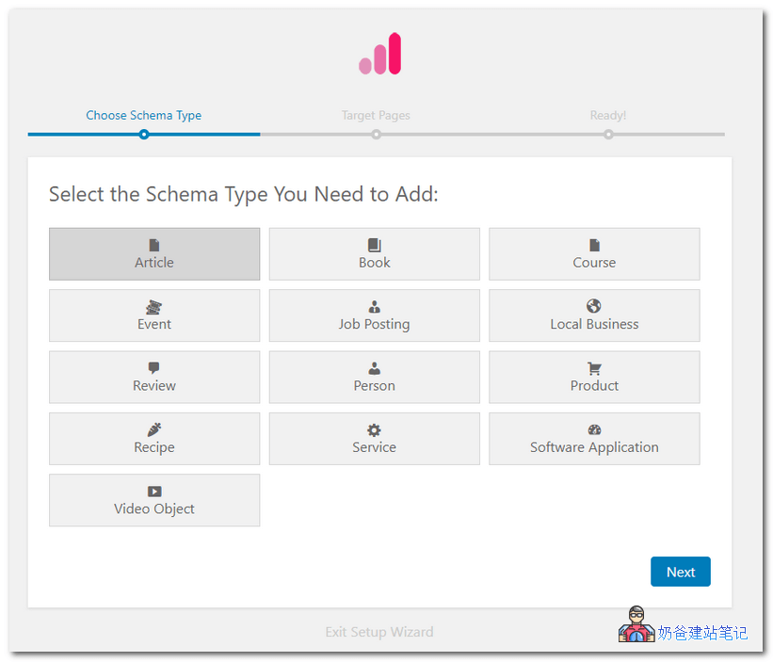
Task: Click the Choose Schema Type step label
Action: pos(144,116)
